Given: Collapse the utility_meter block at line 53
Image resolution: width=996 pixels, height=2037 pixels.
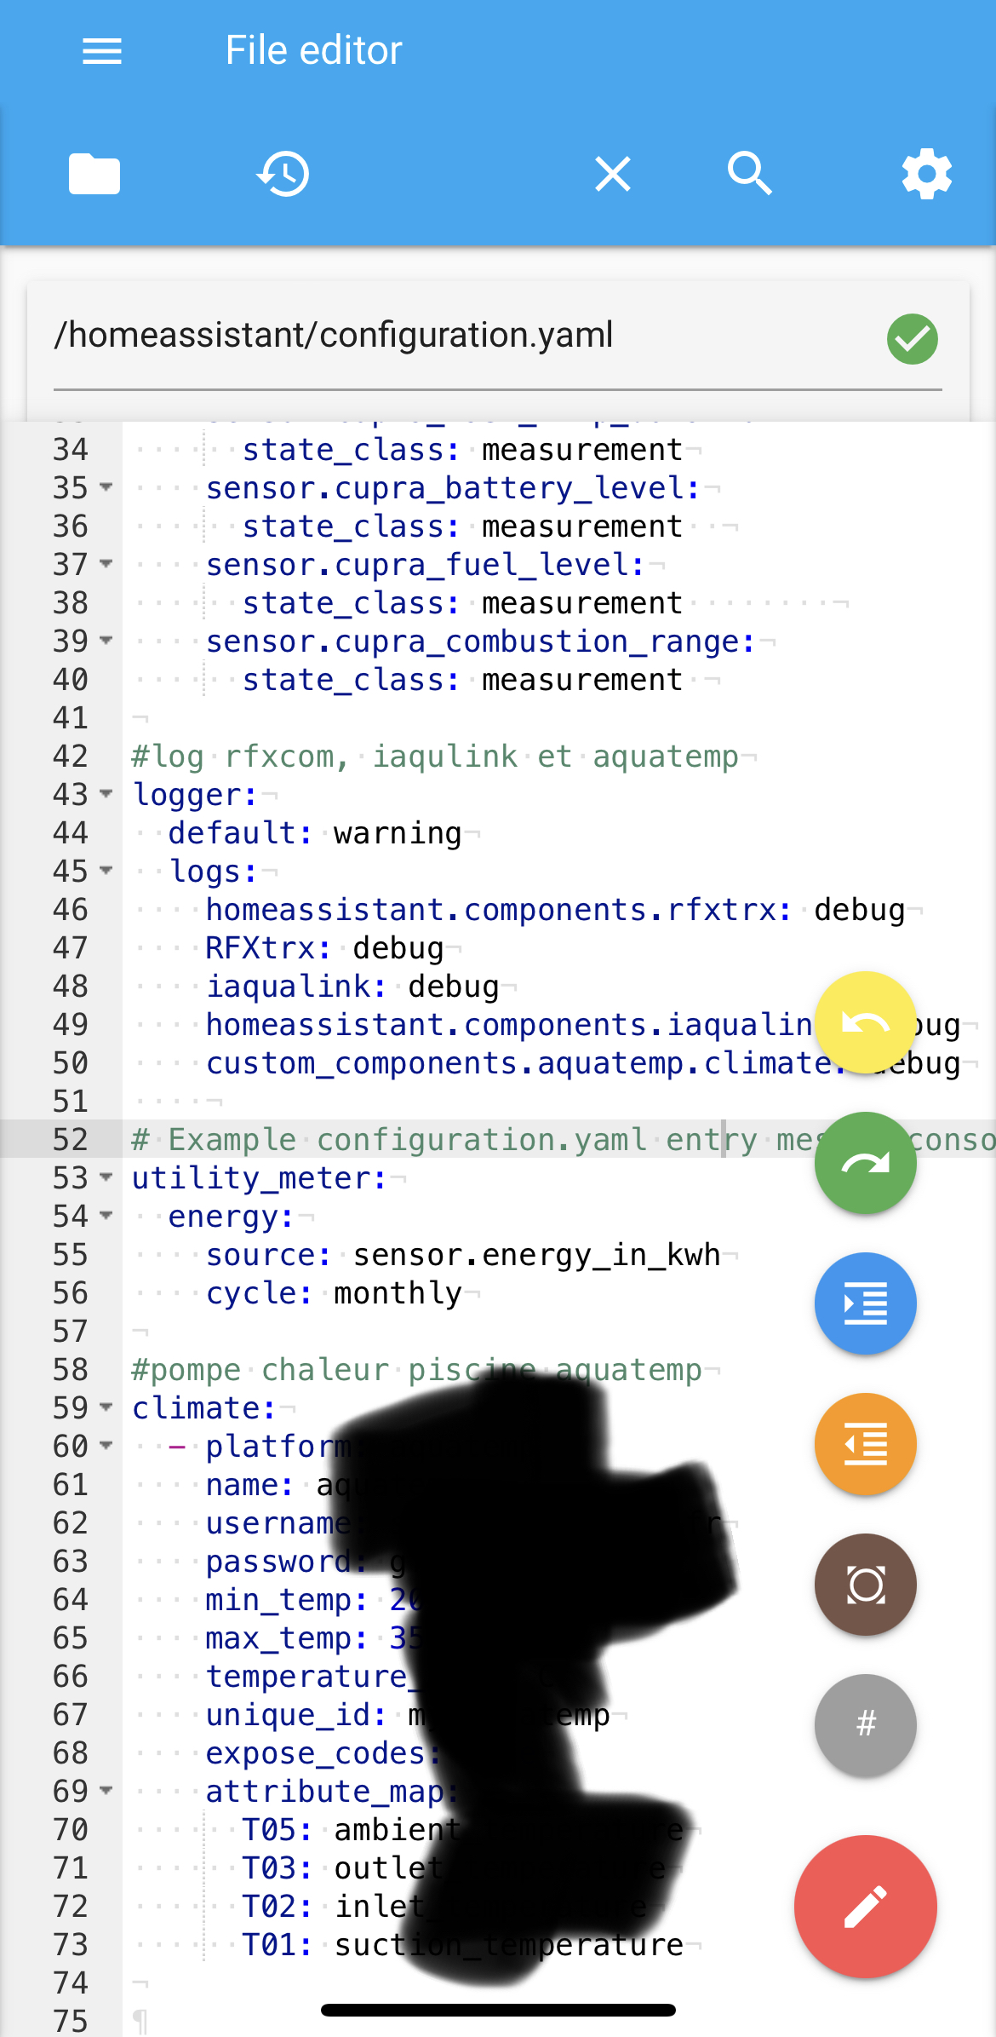Looking at the screenshot, I should click(106, 1177).
